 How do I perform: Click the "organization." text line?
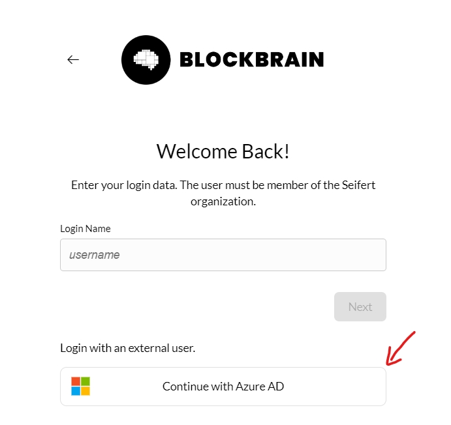tap(223, 201)
